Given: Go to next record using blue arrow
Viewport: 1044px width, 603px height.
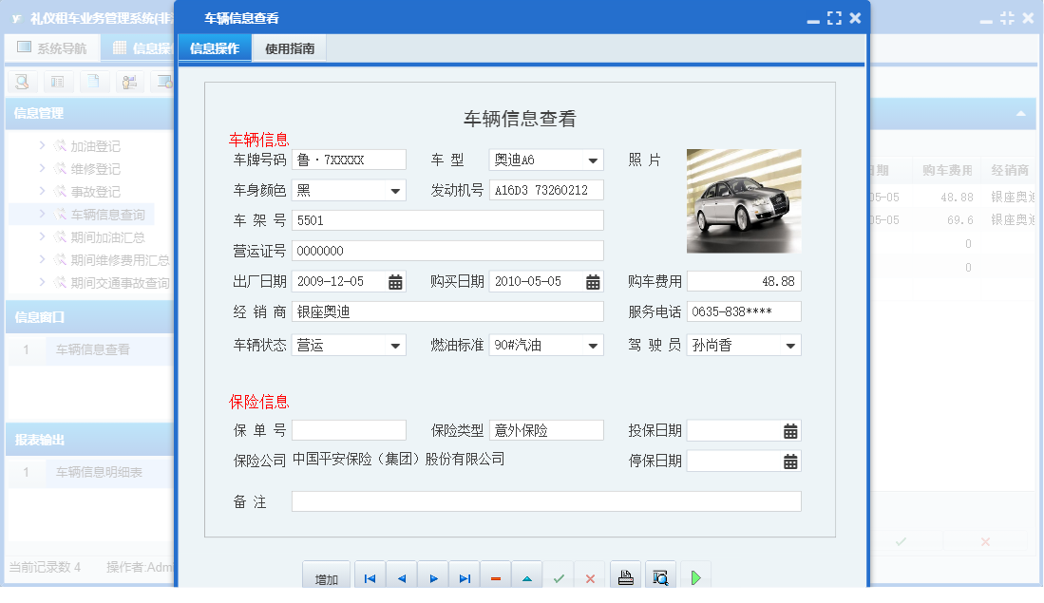Looking at the screenshot, I should (x=432, y=575).
